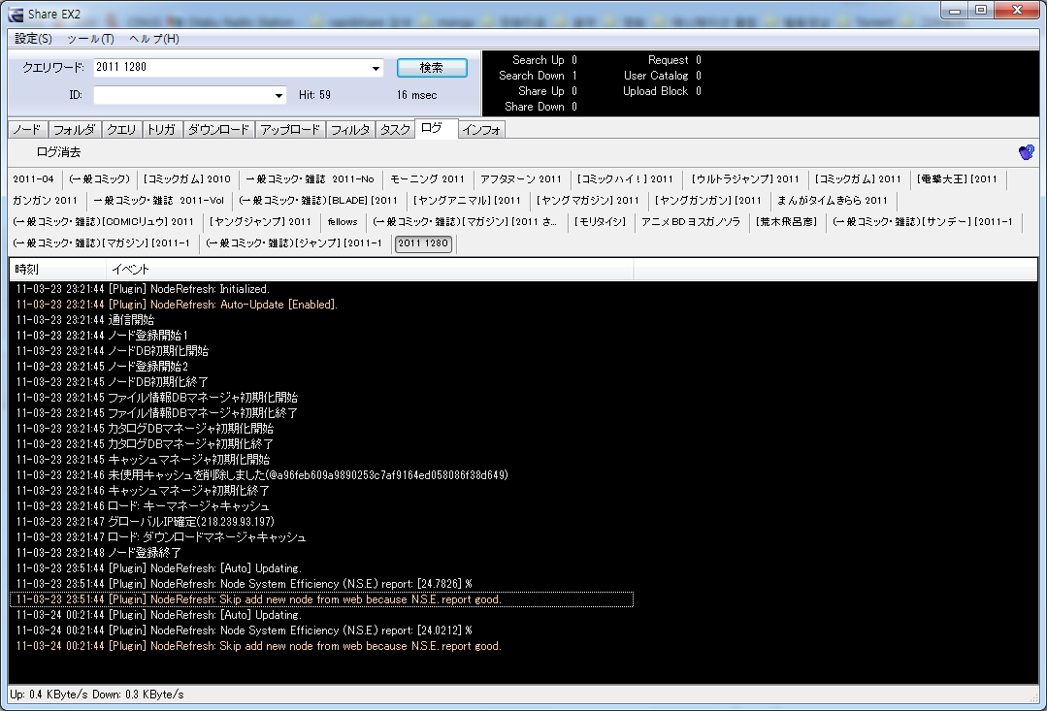The height and width of the screenshot is (711, 1047).
Task: Select the アフタヌーン 2011 query shortcut
Action: point(521,178)
